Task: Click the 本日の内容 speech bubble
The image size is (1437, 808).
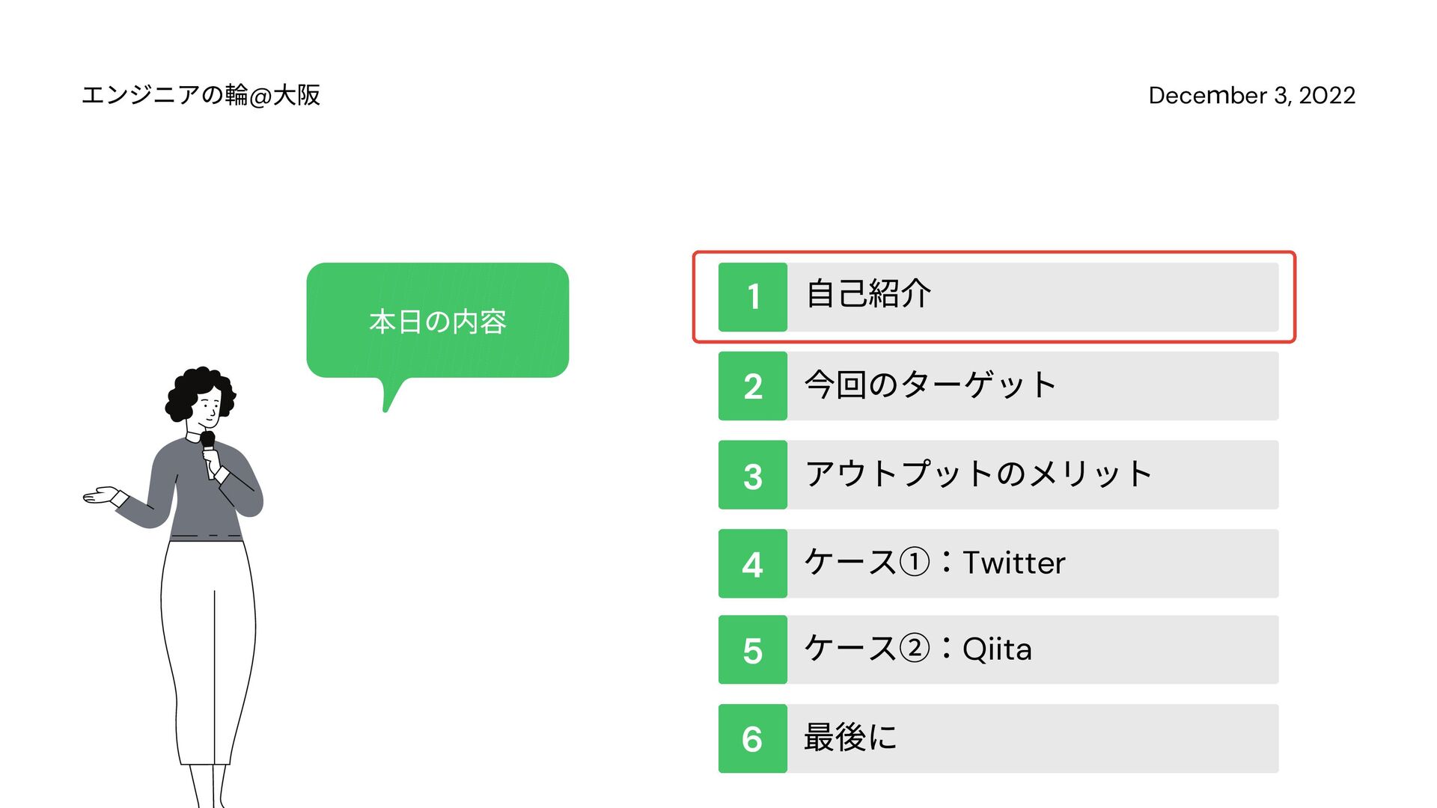Action: tap(438, 322)
